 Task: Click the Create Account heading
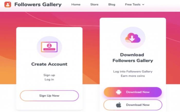coord(49,64)
